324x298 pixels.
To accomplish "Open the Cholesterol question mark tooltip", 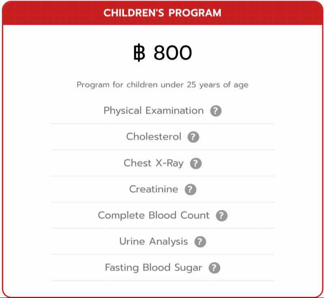I will 193,137.
